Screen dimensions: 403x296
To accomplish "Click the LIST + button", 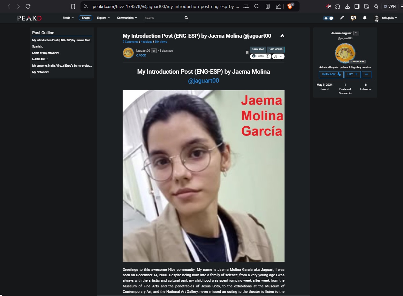I will click(x=353, y=74).
